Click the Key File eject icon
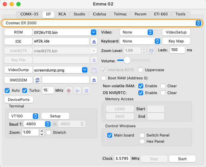The width and height of the screenshot is (206, 167). [x=94, y=60]
